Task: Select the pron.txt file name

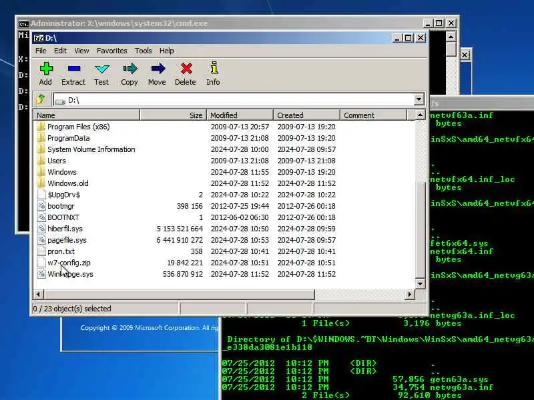Action: click(x=61, y=251)
